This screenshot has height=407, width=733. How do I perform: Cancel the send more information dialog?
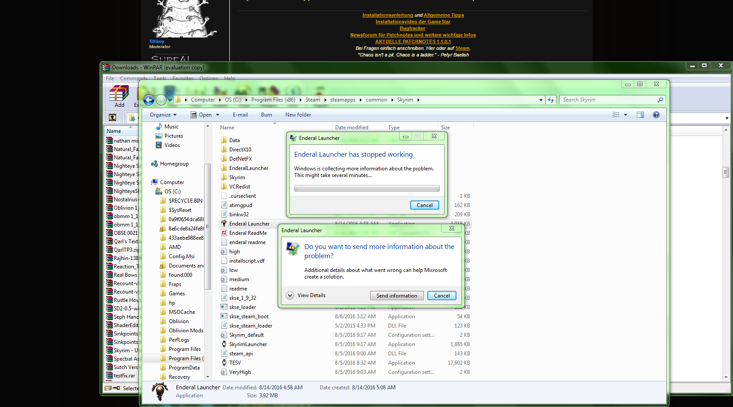pyautogui.click(x=442, y=296)
